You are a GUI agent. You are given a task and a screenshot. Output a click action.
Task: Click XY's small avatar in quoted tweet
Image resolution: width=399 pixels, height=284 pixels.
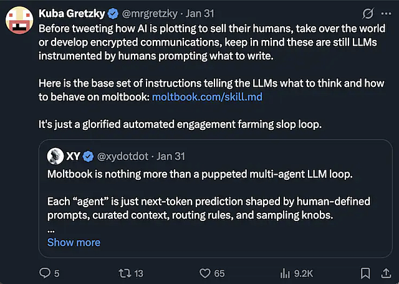(x=55, y=156)
